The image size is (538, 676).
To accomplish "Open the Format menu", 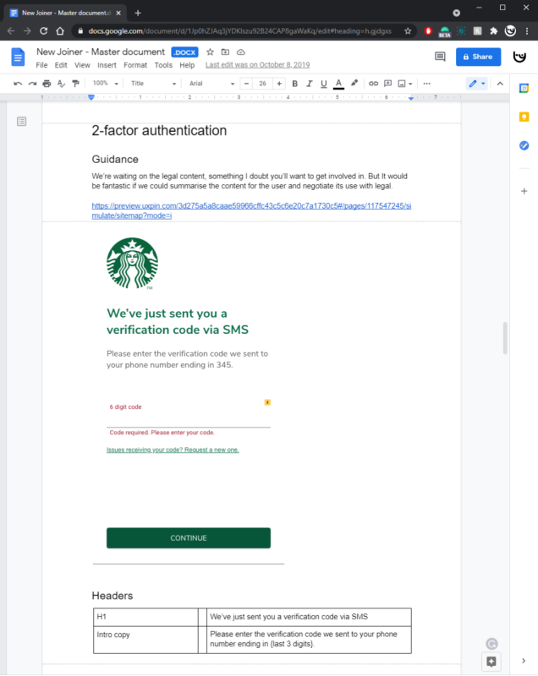I will [x=134, y=65].
